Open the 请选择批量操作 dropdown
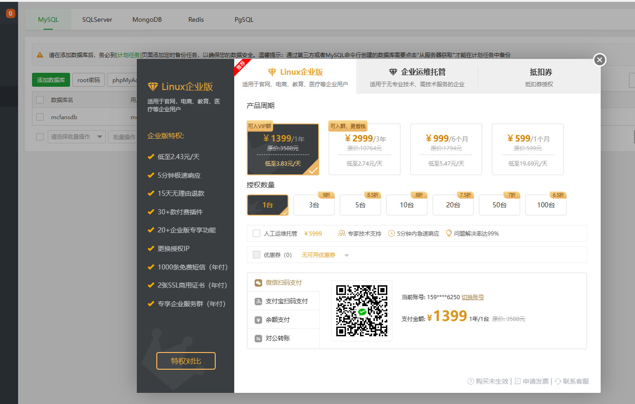Image resolution: width=635 pixels, height=404 pixels. (x=77, y=137)
